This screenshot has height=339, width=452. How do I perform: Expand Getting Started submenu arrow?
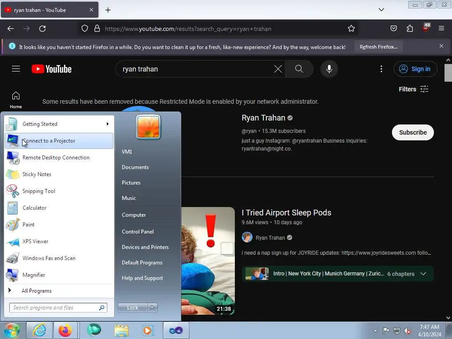tap(108, 124)
